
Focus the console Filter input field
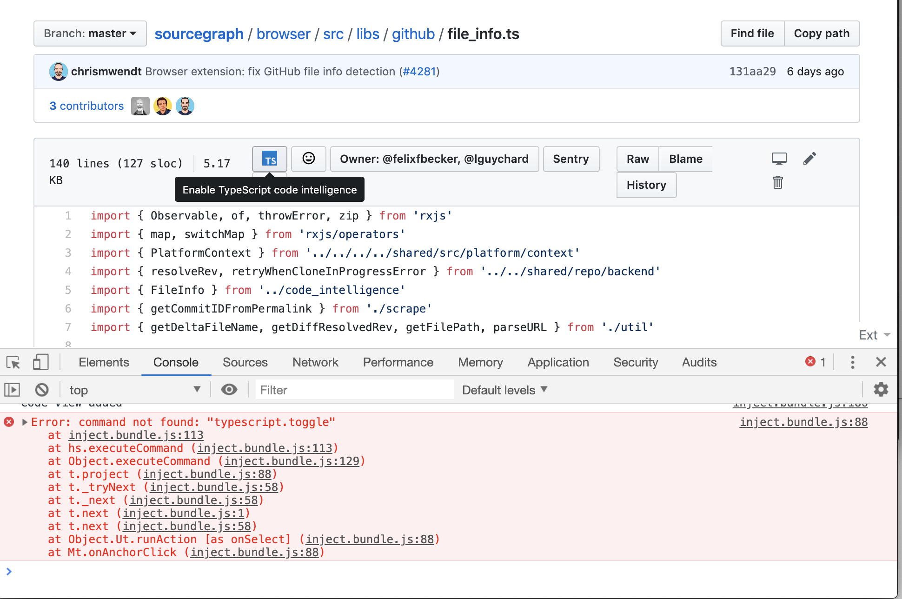[354, 390]
